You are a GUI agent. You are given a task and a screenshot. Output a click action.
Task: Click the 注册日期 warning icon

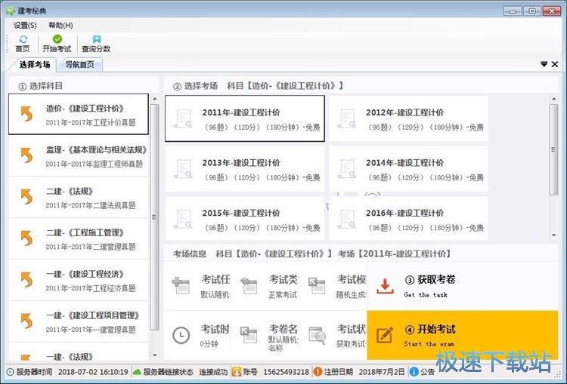click(318, 372)
